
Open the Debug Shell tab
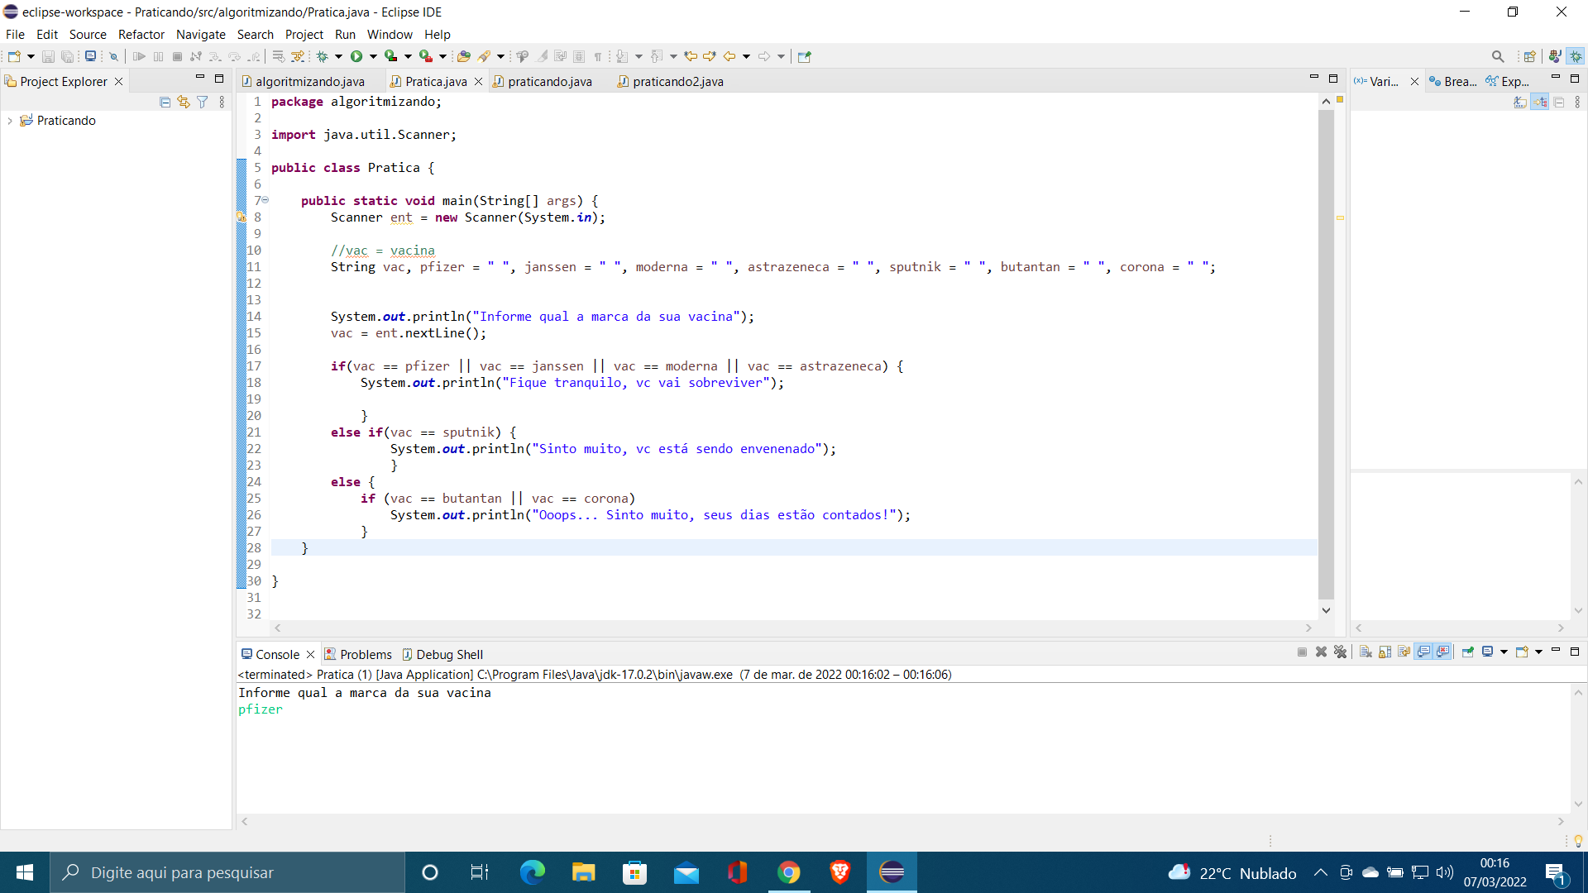tap(442, 654)
